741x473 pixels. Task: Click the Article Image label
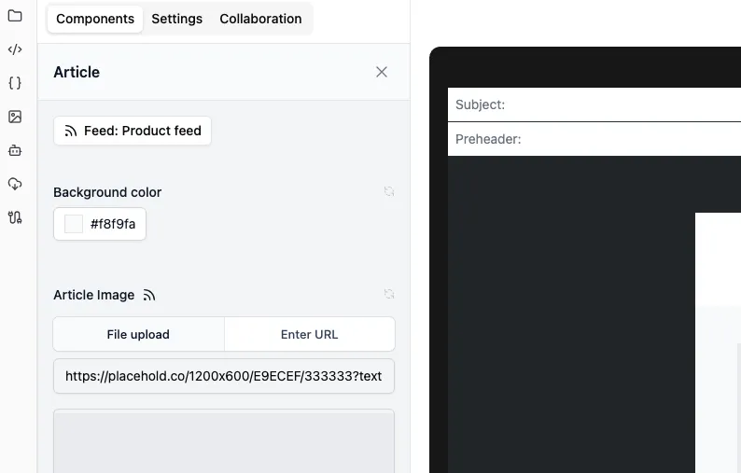click(94, 295)
